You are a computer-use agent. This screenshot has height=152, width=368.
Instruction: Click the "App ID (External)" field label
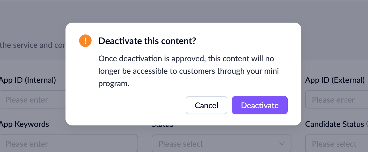335,80
